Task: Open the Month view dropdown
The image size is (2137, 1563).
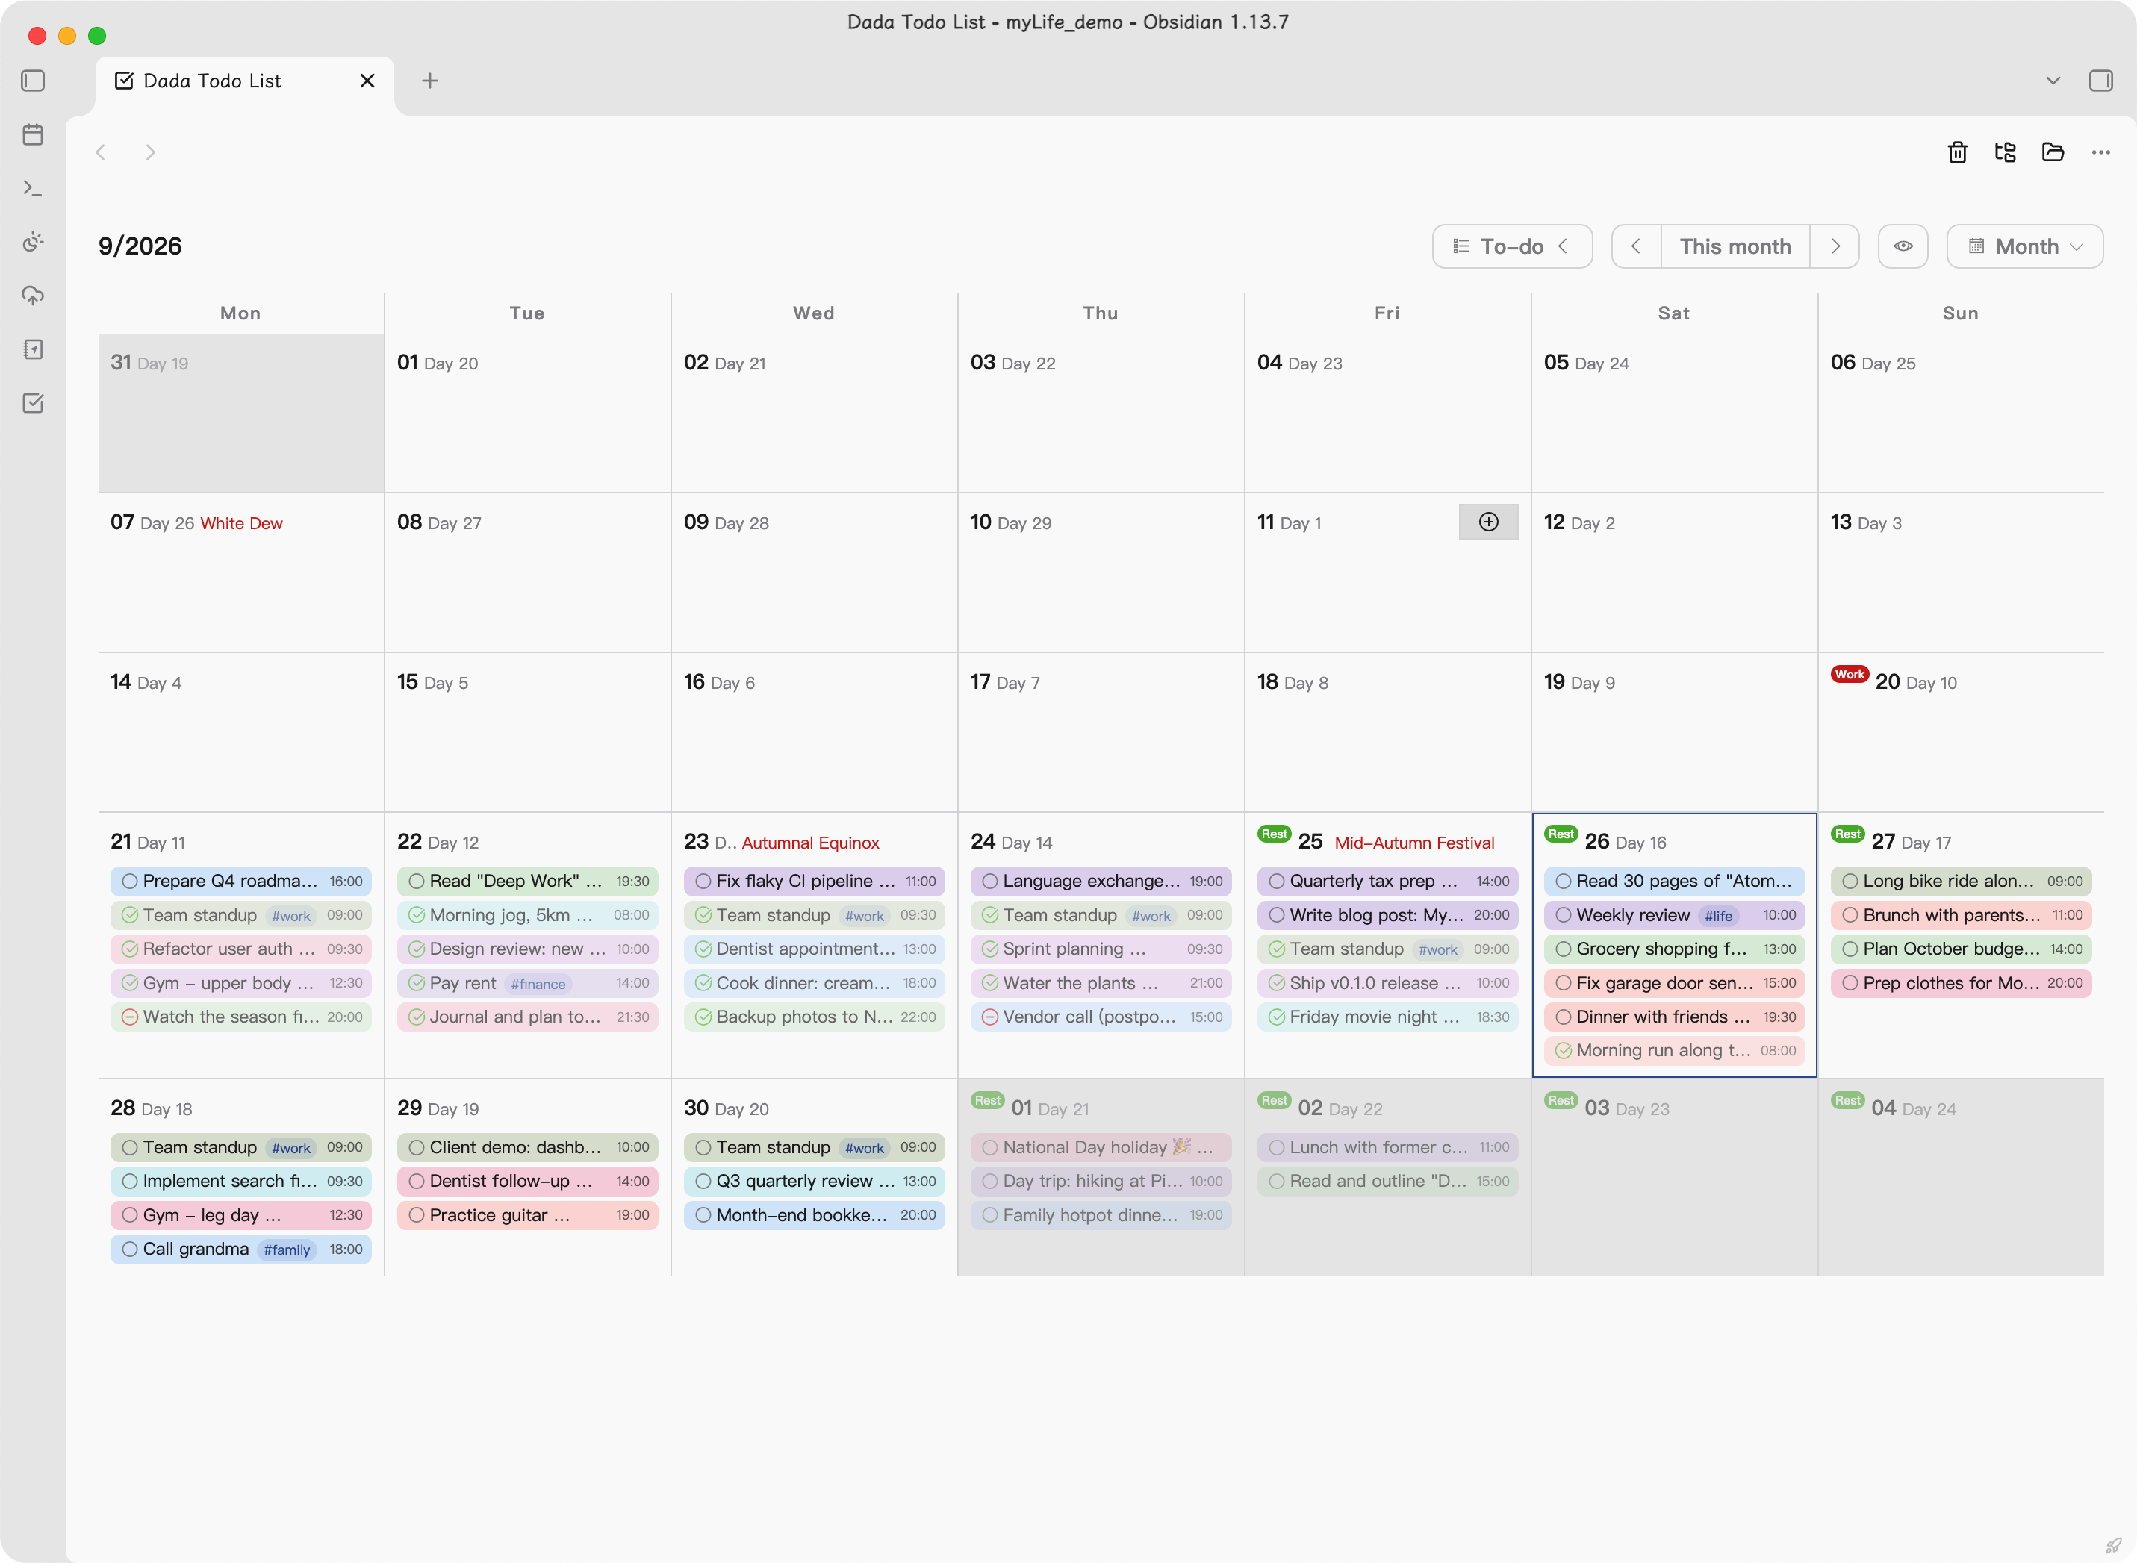Action: (x=2025, y=246)
